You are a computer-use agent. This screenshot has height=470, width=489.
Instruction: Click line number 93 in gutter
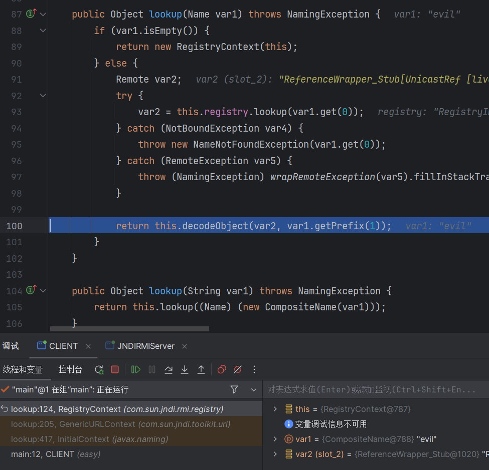click(x=17, y=112)
